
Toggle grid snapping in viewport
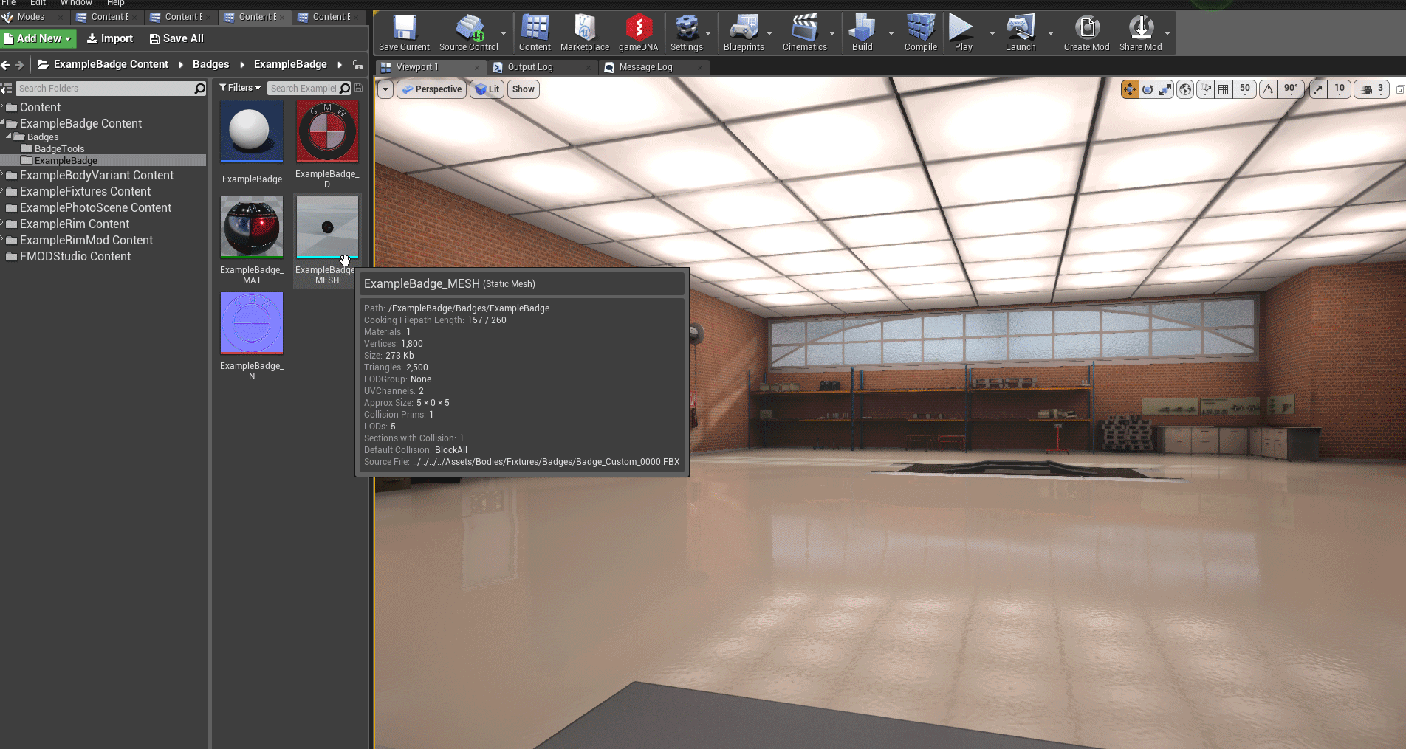(1224, 89)
